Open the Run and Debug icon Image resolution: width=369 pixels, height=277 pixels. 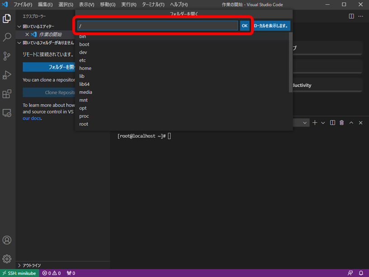tap(7, 75)
